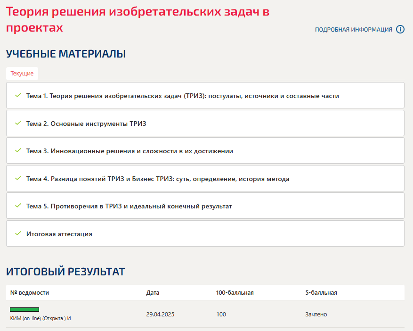
Task: Open Тема 4 Разница понятий ТРИЗ
Action: tap(205, 178)
